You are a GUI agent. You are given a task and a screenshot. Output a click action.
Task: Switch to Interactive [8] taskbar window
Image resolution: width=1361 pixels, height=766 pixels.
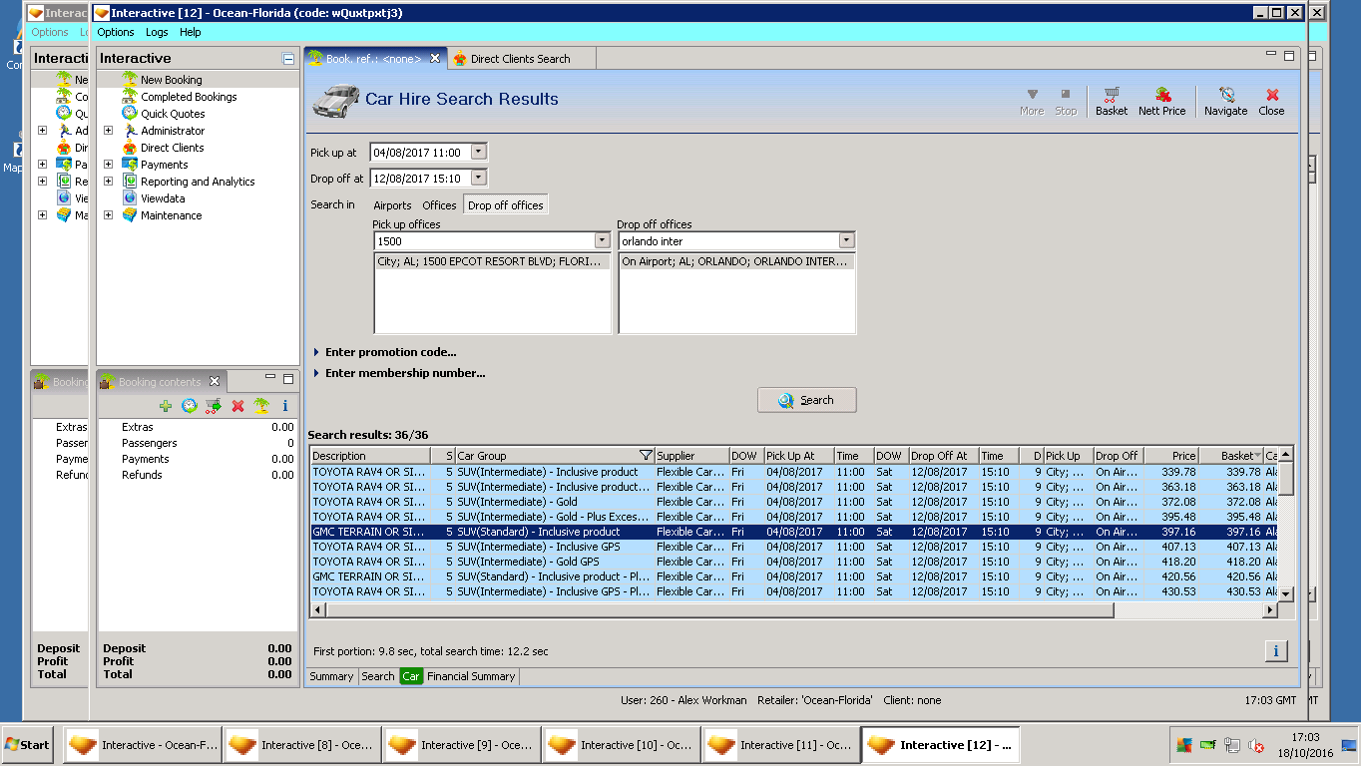pos(302,745)
